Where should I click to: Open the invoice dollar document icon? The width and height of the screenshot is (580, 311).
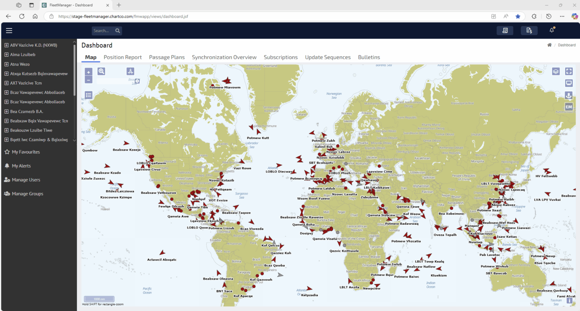(x=529, y=31)
